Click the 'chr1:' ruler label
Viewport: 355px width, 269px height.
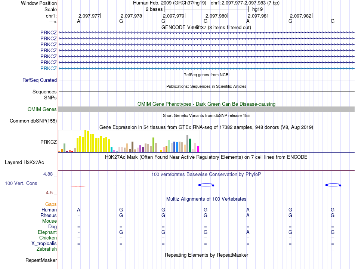(x=51, y=16)
